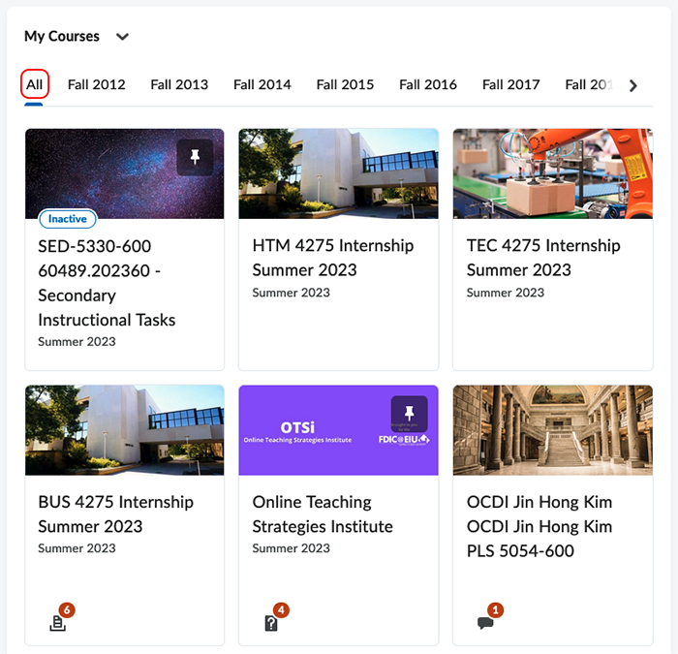This screenshot has height=654, width=678.
Task: Select the All tab
Action: [35, 84]
